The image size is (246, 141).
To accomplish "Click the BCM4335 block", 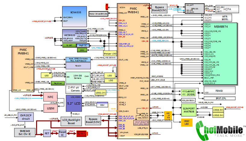I will [74, 17].
